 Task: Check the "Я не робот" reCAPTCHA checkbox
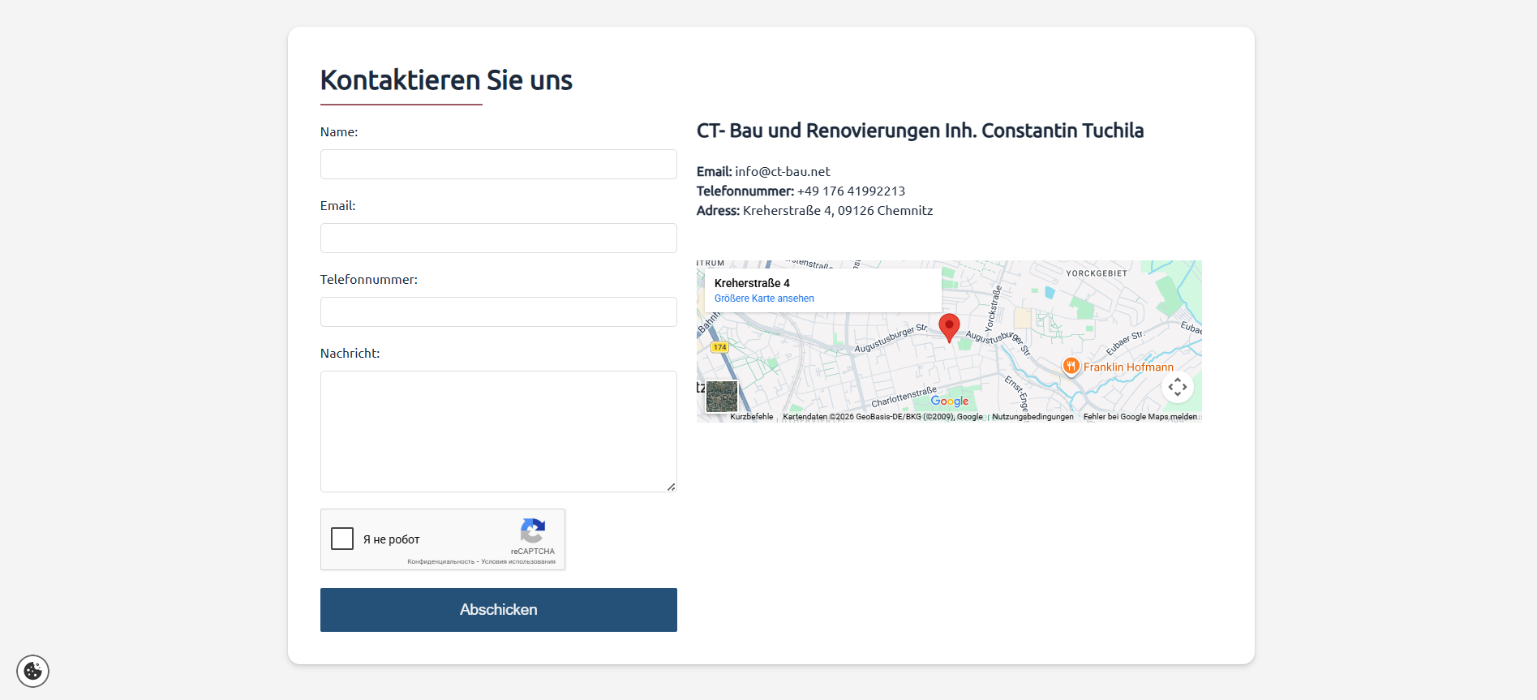point(342,539)
